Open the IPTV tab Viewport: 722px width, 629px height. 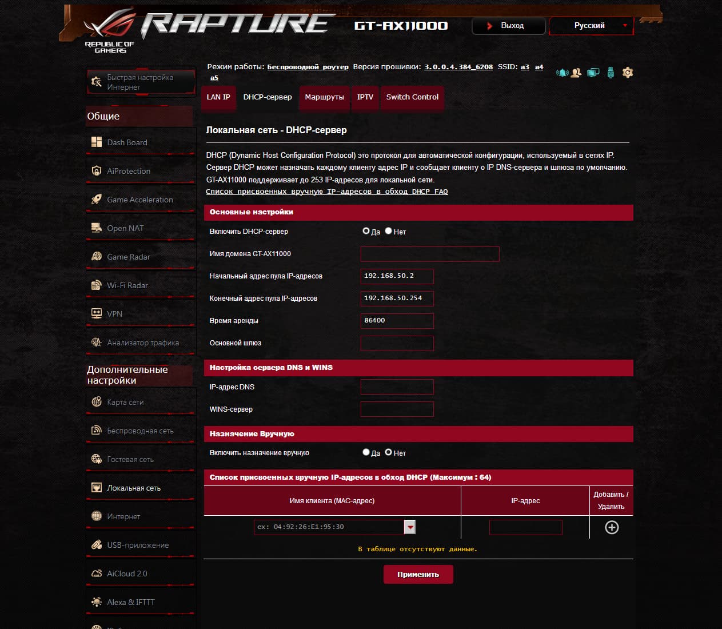click(365, 97)
